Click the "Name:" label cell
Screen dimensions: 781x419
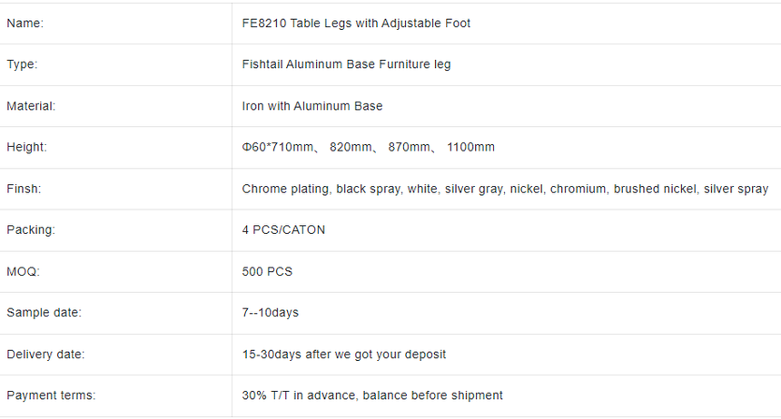click(x=25, y=24)
